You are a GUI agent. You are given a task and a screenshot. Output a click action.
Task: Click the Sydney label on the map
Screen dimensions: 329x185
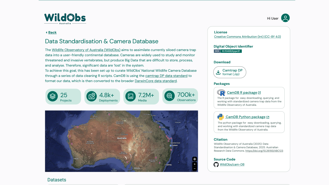coord(169,165)
